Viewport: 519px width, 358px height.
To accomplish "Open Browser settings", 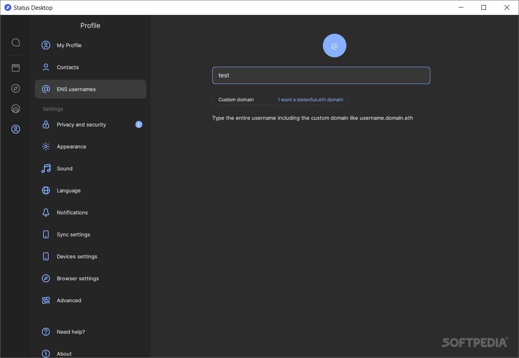I will coord(91,278).
